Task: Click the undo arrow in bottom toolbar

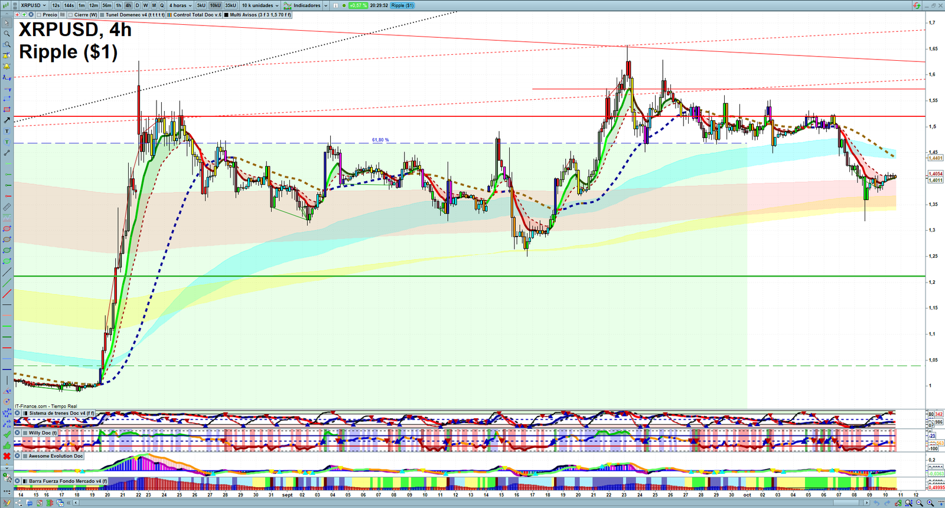Action: tap(876, 503)
